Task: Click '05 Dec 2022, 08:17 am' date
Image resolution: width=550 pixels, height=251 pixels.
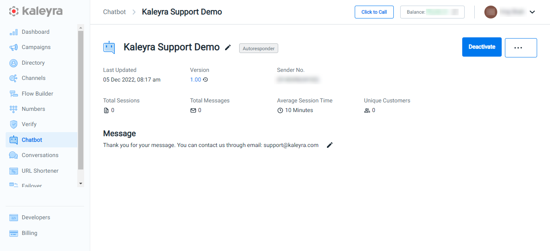Action: click(x=132, y=80)
